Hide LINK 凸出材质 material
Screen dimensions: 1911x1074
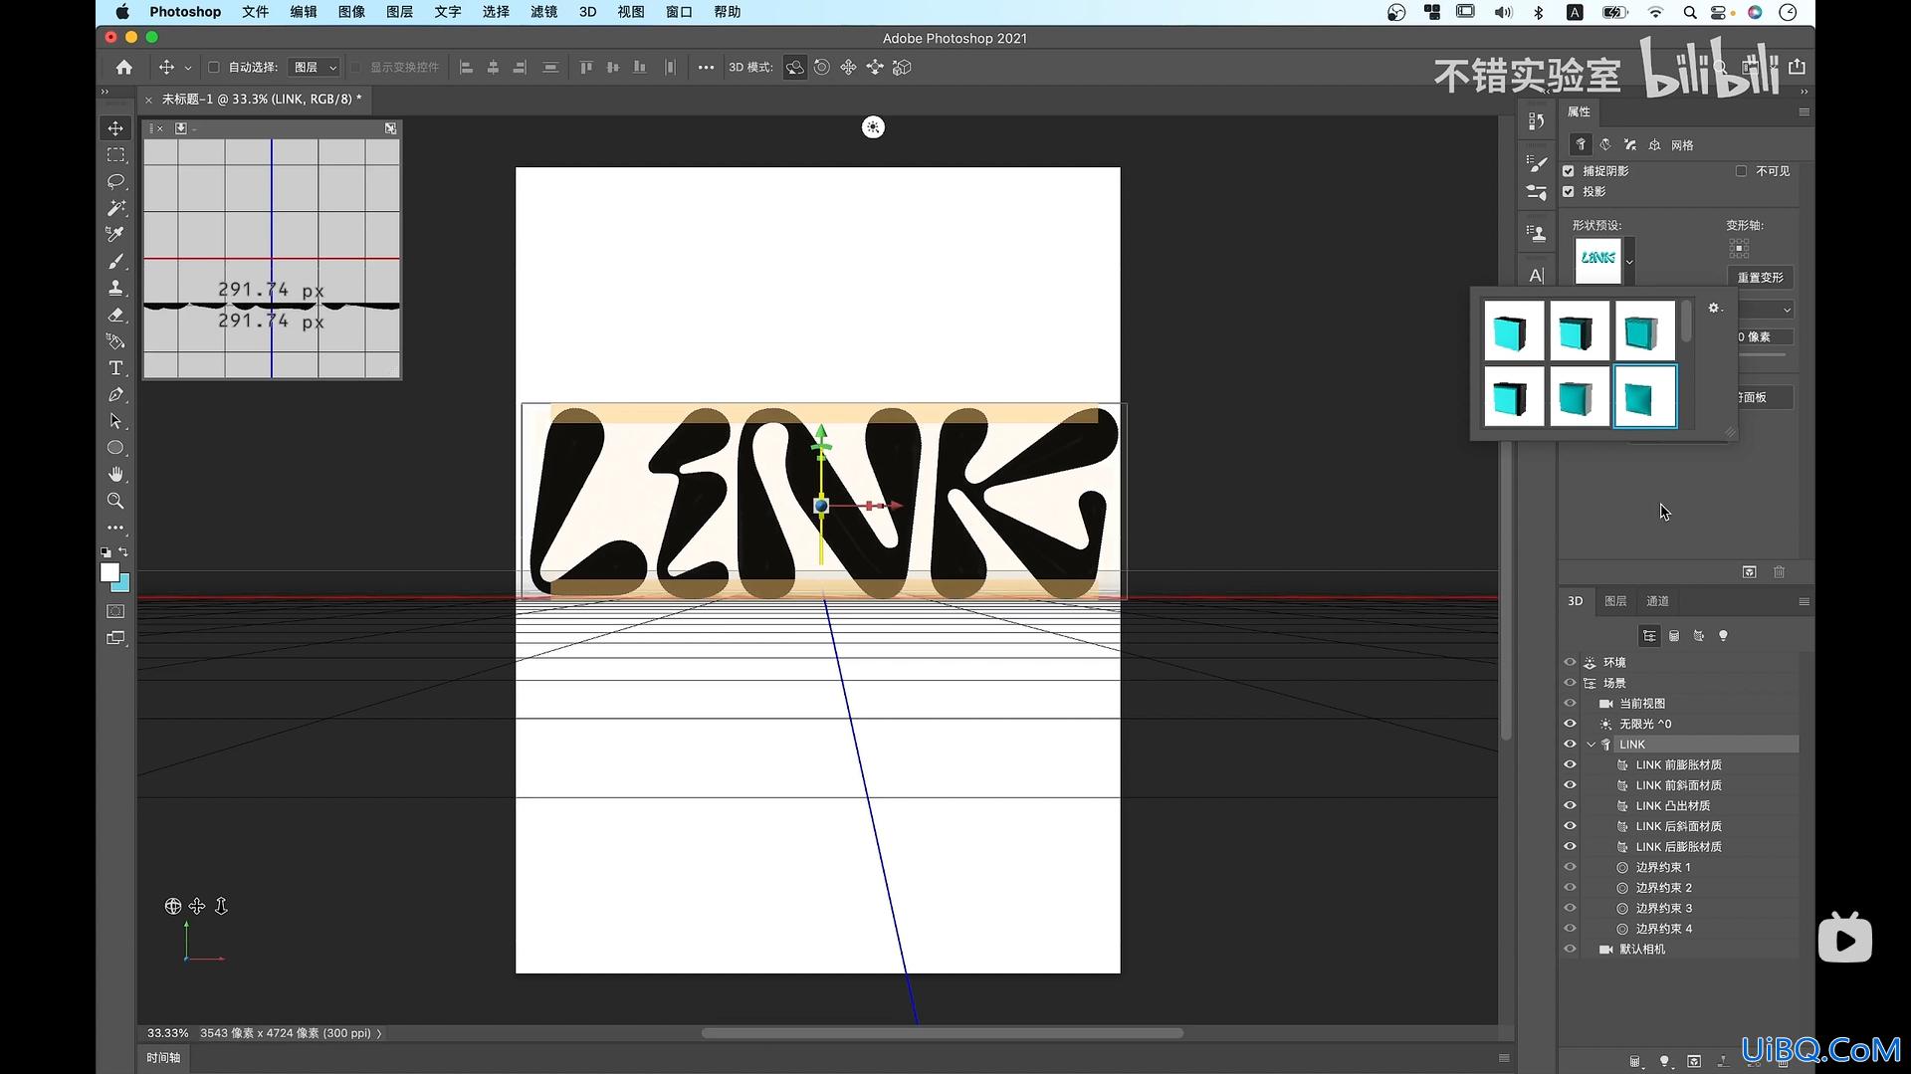[x=1570, y=805]
